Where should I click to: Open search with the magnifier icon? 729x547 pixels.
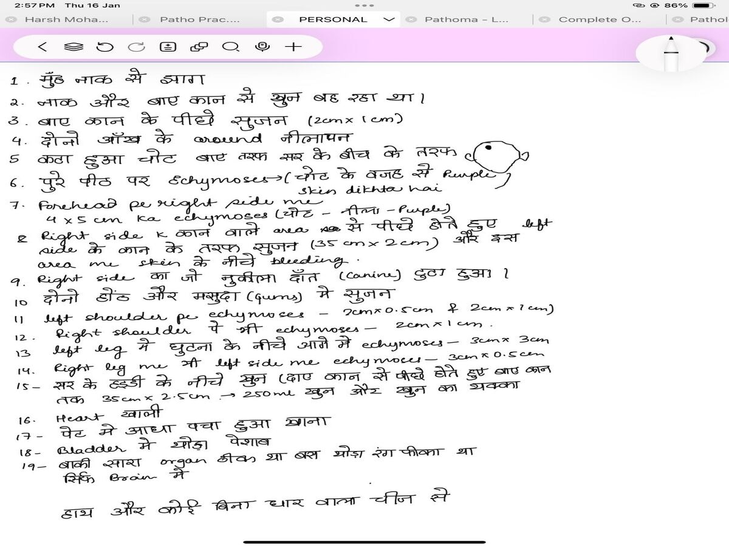coord(230,47)
